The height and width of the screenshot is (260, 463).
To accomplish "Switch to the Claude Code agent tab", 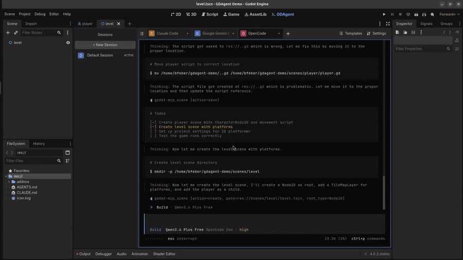I will pos(167,33).
